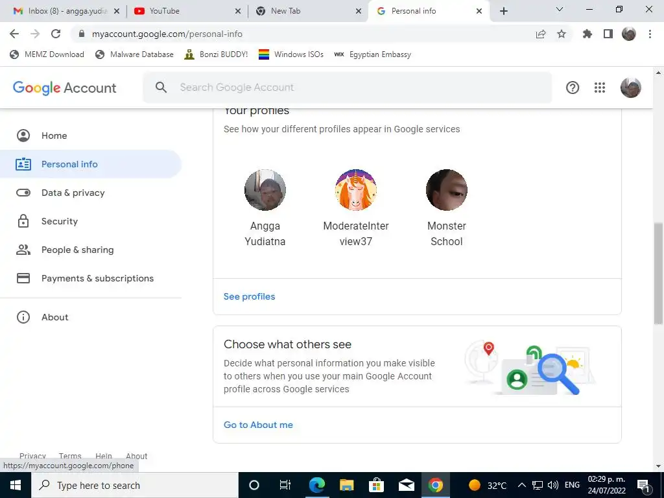Screen dimensions: 664x498
Task: Open the Extensions puzzle icon
Action: click(x=587, y=34)
